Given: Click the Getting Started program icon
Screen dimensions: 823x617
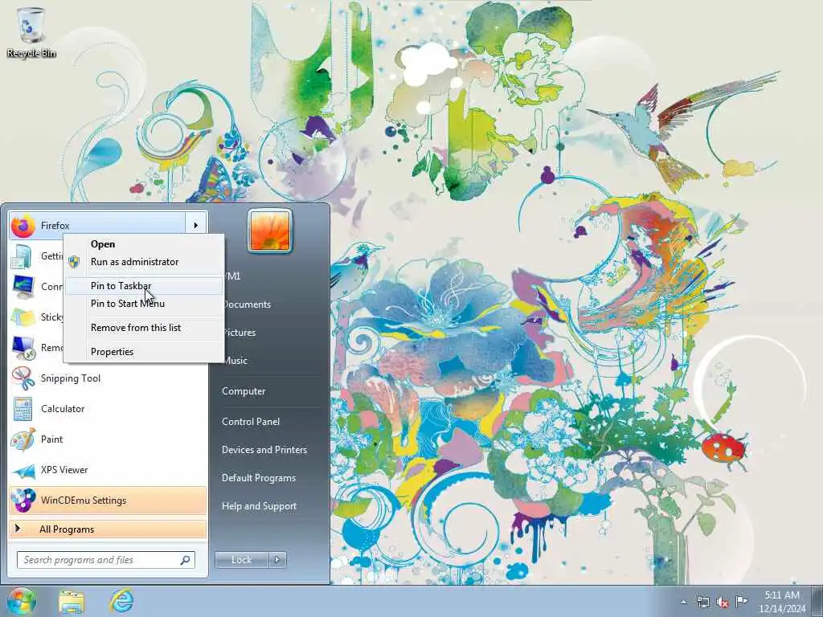Looking at the screenshot, I should 22,256.
